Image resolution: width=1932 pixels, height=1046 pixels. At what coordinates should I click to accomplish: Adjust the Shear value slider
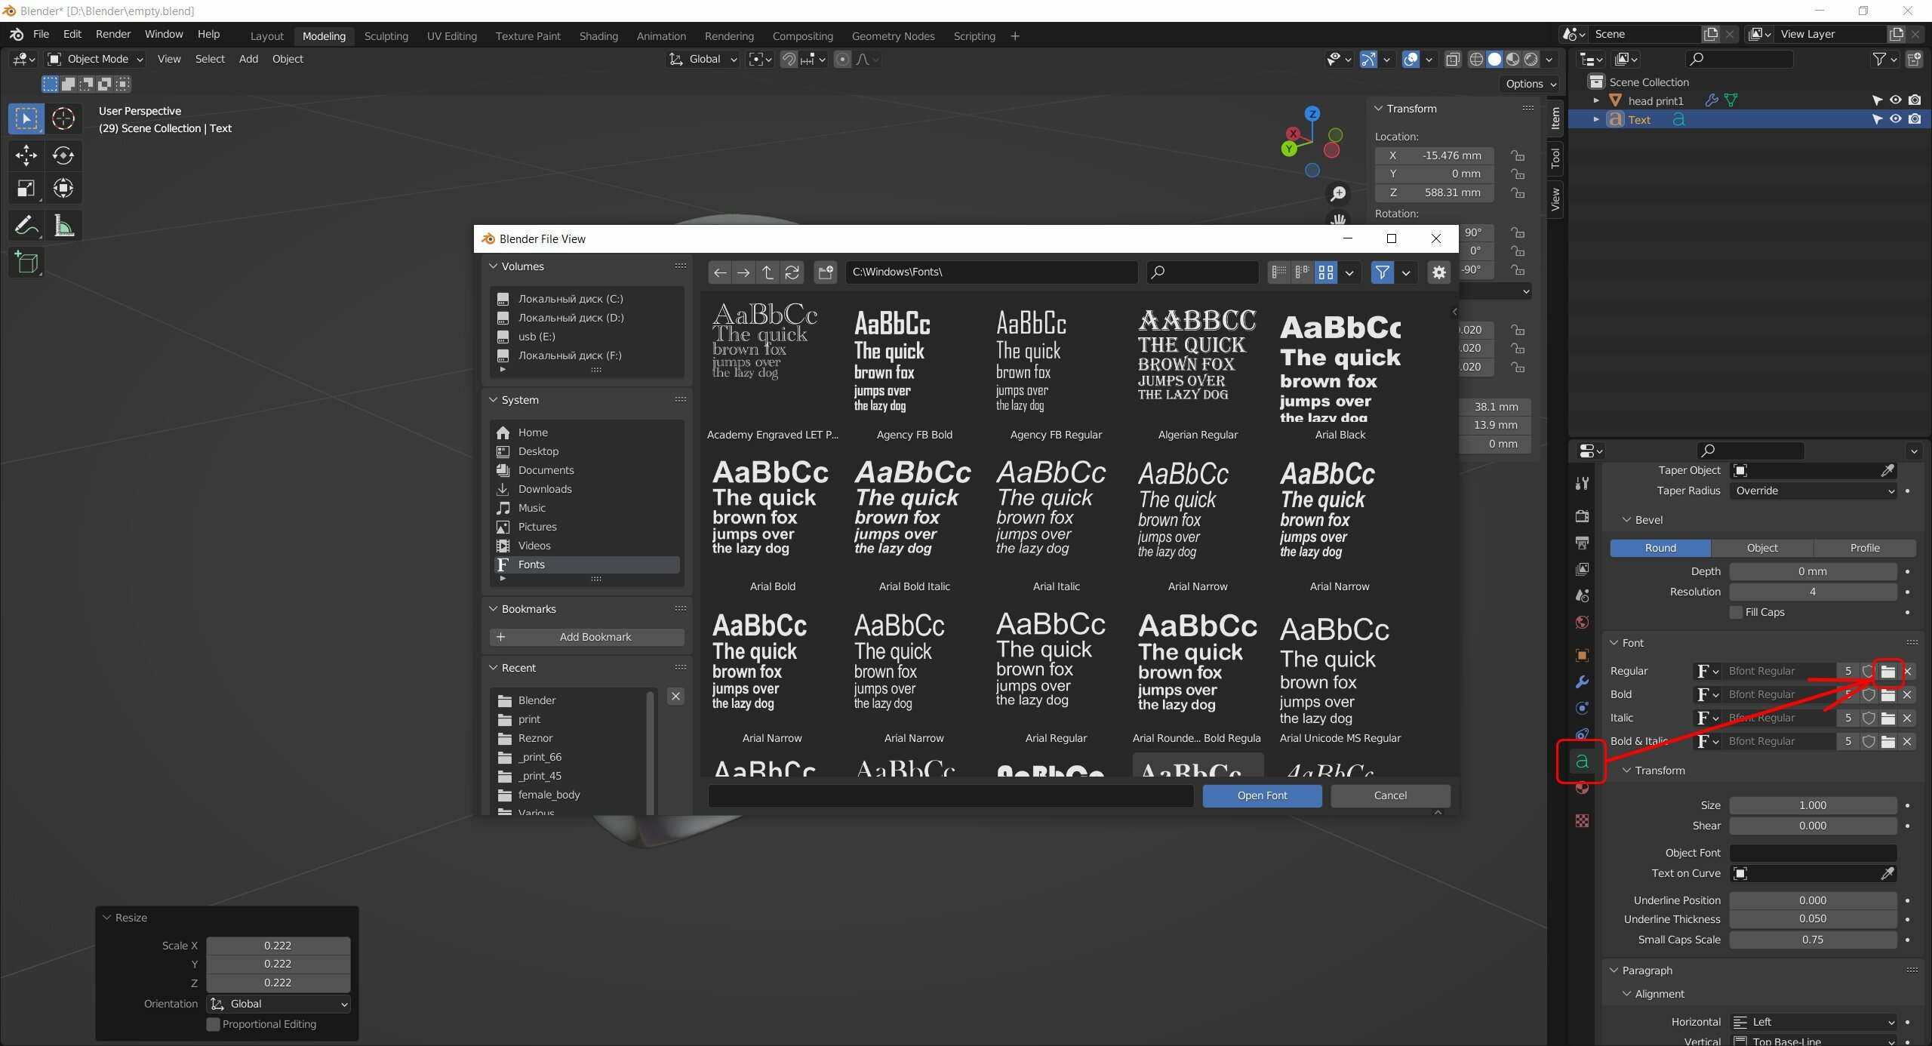pos(1813,826)
